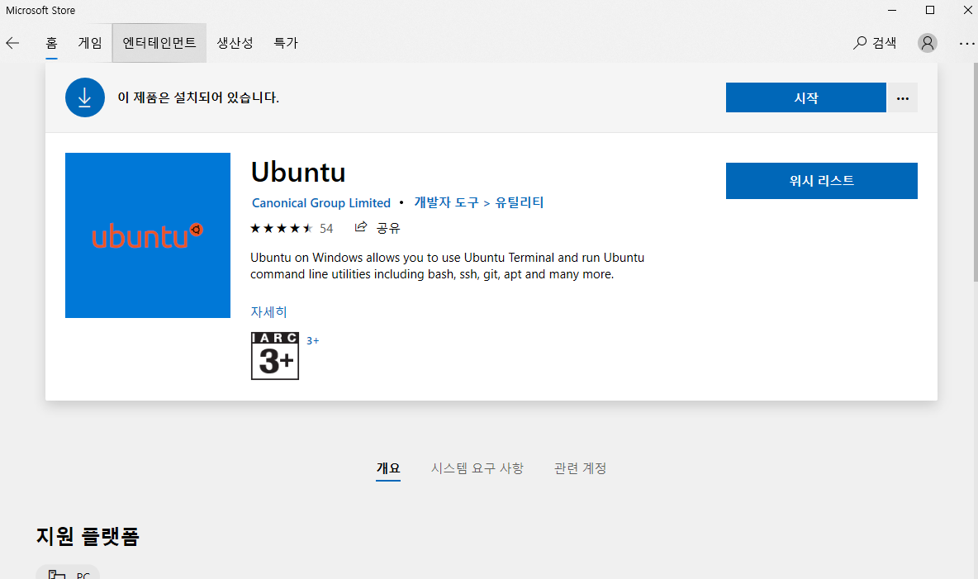Launch Ubuntu with the 시작 button
The height and width of the screenshot is (579, 978).
click(x=806, y=98)
